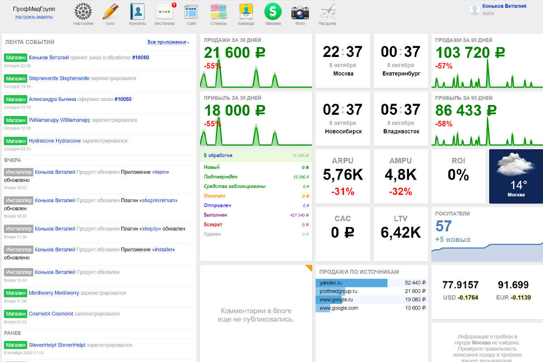
Task: Click the yandex.ru sales source bar
Action: coord(351,283)
